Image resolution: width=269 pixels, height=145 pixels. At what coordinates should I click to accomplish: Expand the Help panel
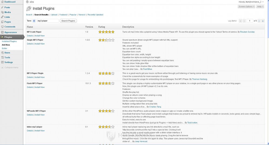(x=260, y=6)
